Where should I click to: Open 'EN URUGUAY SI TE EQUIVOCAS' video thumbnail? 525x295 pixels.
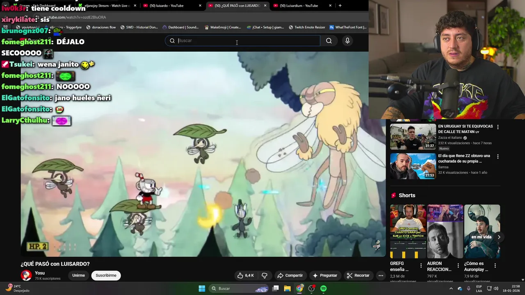(413, 136)
